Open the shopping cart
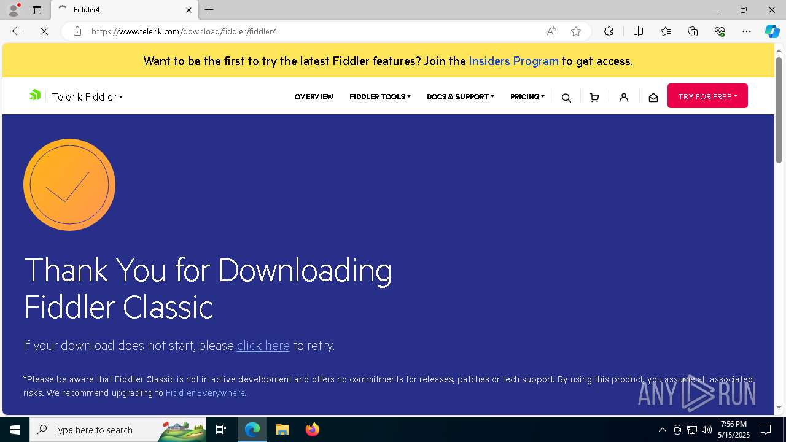Screen dimensions: 786x442 click(594, 98)
